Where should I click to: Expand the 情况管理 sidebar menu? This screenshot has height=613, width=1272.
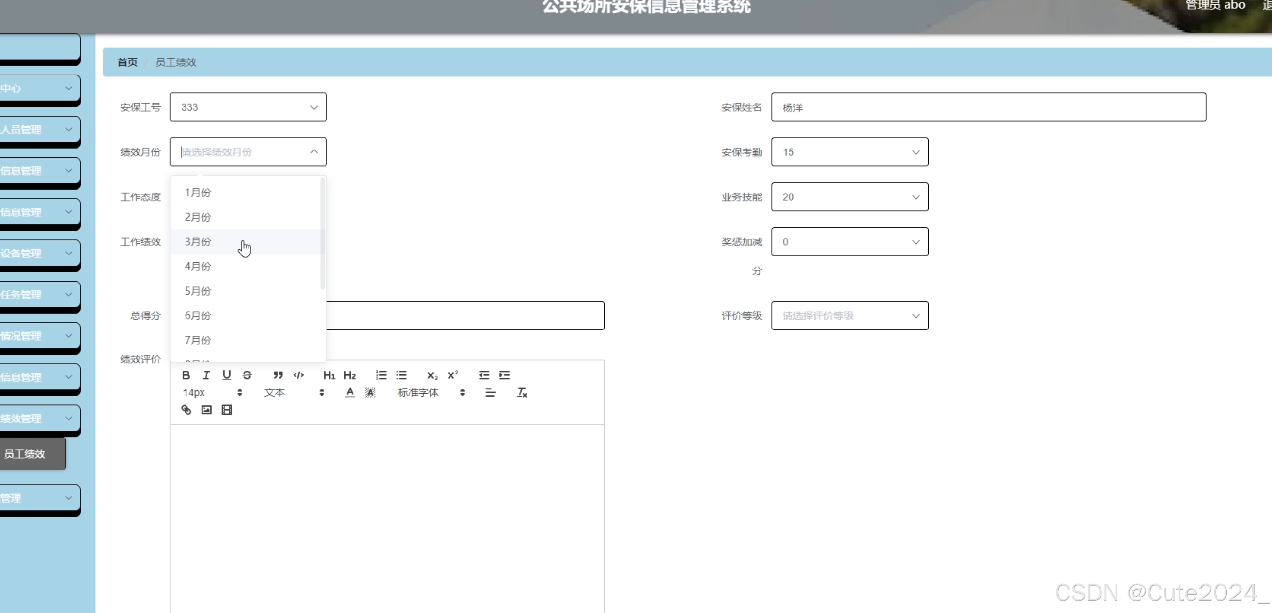(x=40, y=336)
